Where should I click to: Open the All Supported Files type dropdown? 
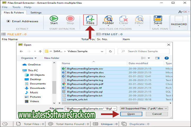point(144,108)
